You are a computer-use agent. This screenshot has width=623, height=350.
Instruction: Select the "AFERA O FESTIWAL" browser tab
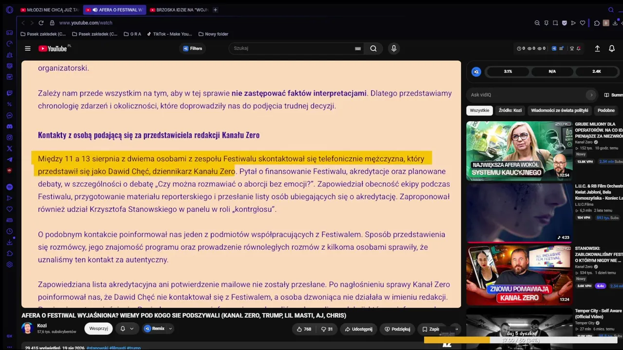pyautogui.click(x=114, y=10)
